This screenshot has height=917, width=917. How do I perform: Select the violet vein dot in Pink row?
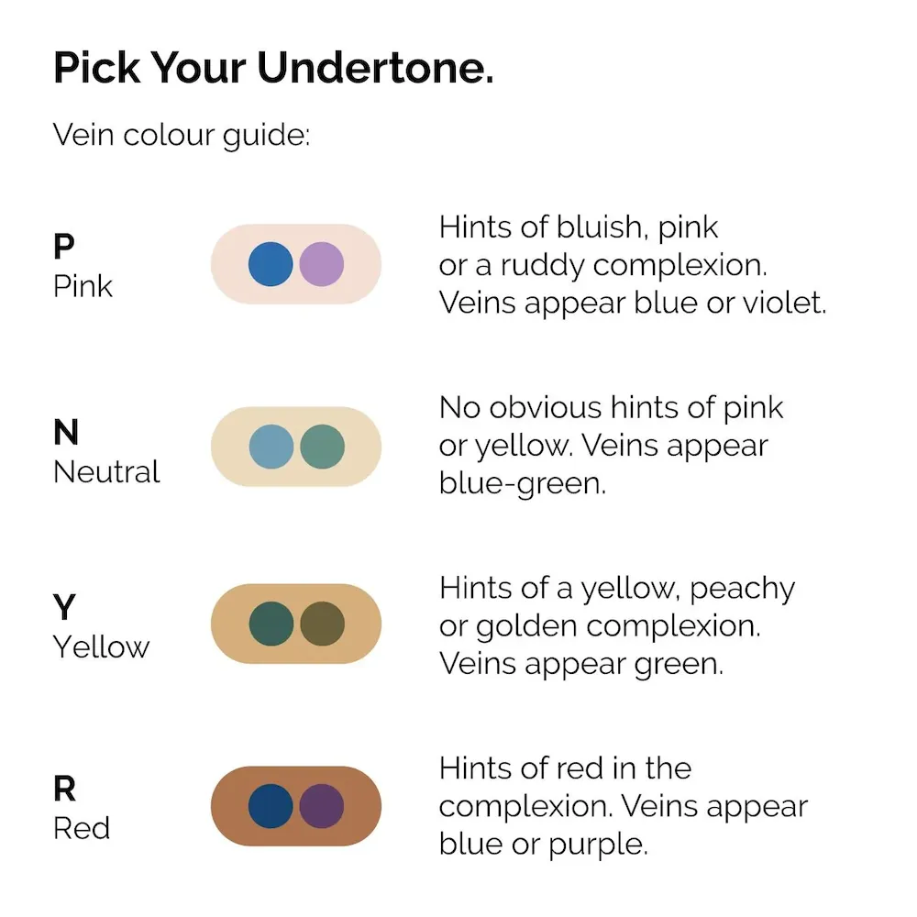(x=322, y=264)
